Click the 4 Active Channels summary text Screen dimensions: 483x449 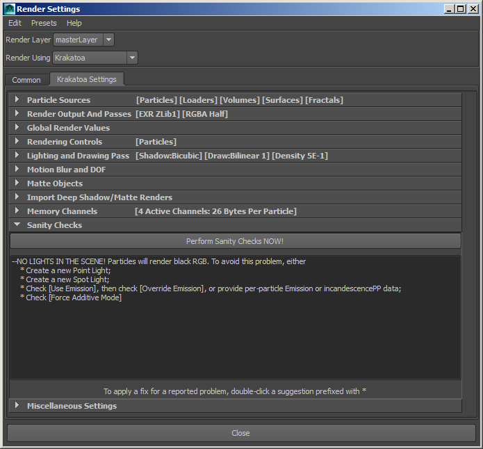pos(215,211)
